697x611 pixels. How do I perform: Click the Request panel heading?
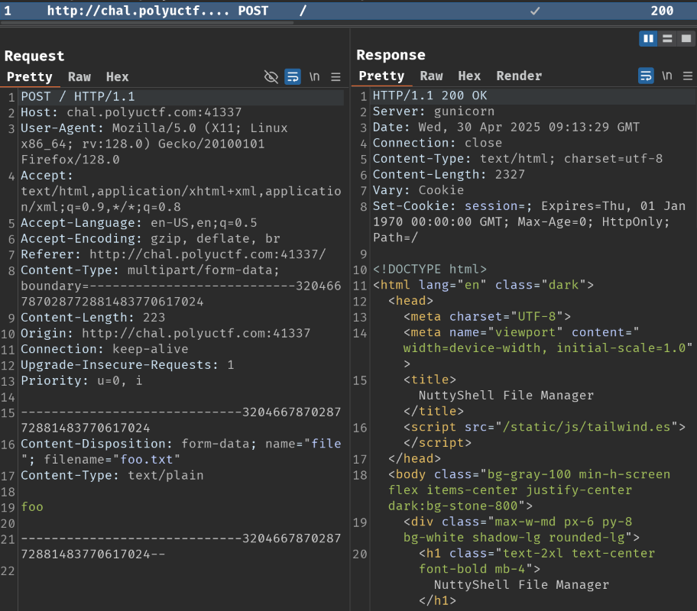pyautogui.click(x=34, y=56)
